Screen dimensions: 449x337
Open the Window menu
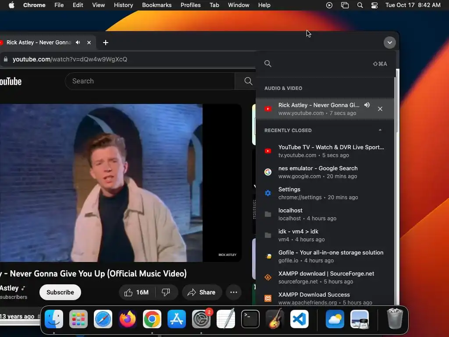pyautogui.click(x=239, y=5)
